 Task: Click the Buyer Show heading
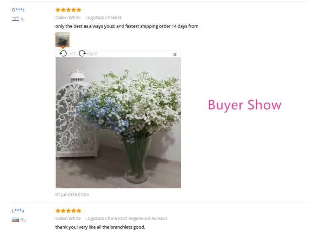coord(245,105)
